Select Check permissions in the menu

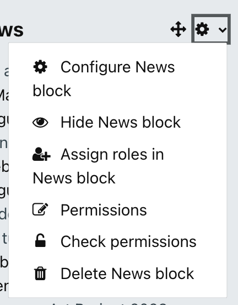128,242
